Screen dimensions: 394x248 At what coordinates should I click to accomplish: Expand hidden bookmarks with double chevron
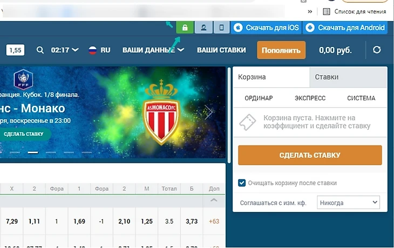310,11
